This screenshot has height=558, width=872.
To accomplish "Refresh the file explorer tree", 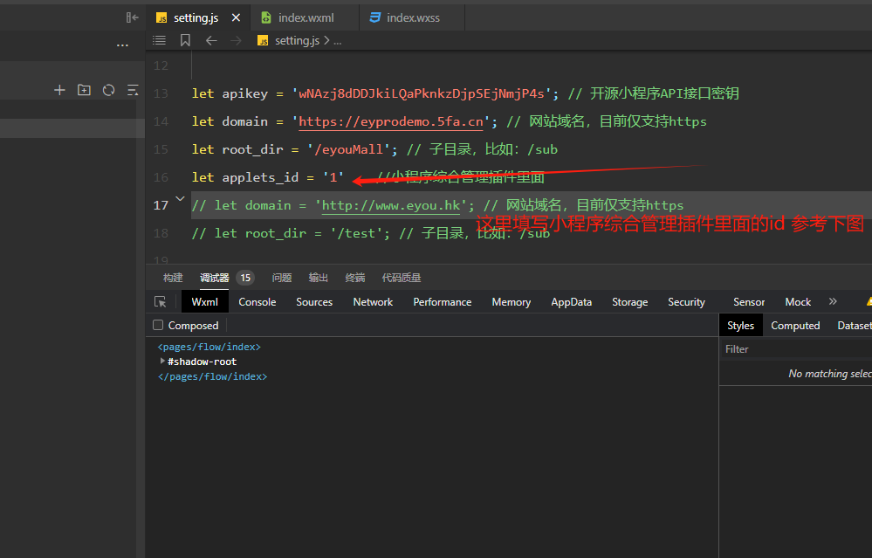I will tap(108, 90).
